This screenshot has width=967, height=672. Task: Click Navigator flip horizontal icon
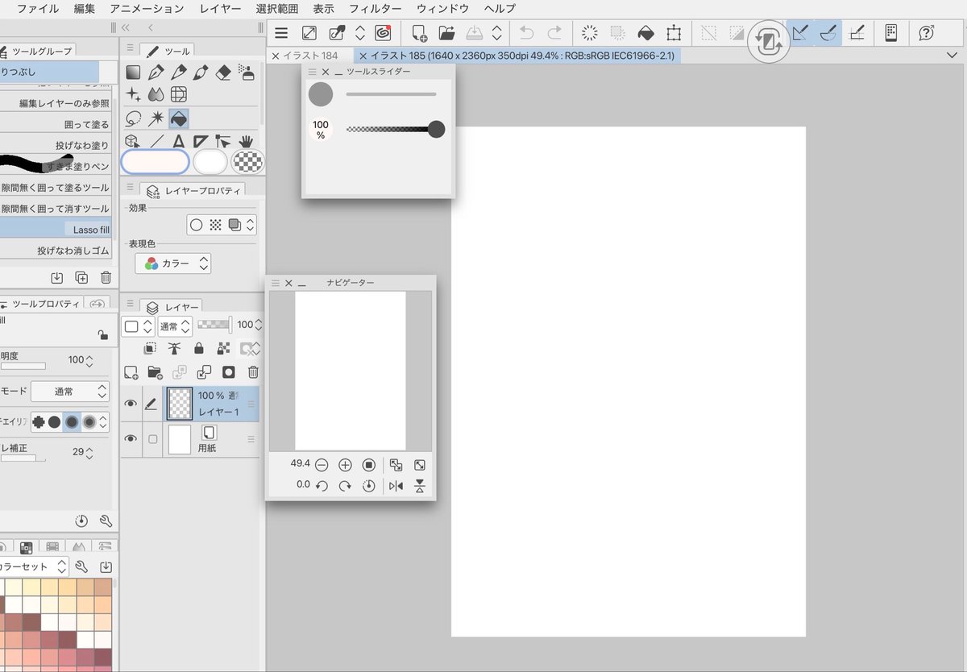(396, 486)
